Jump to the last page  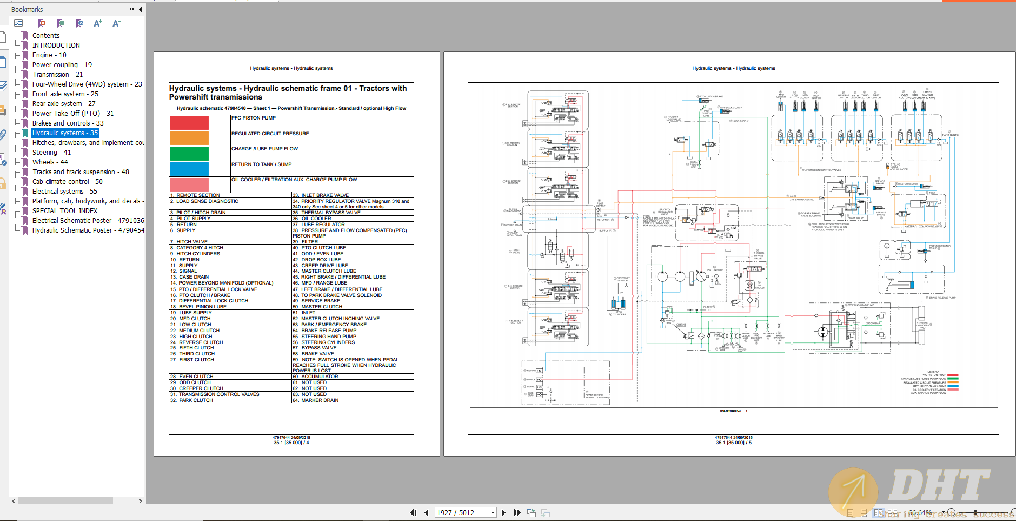pyautogui.click(x=517, y=512)
